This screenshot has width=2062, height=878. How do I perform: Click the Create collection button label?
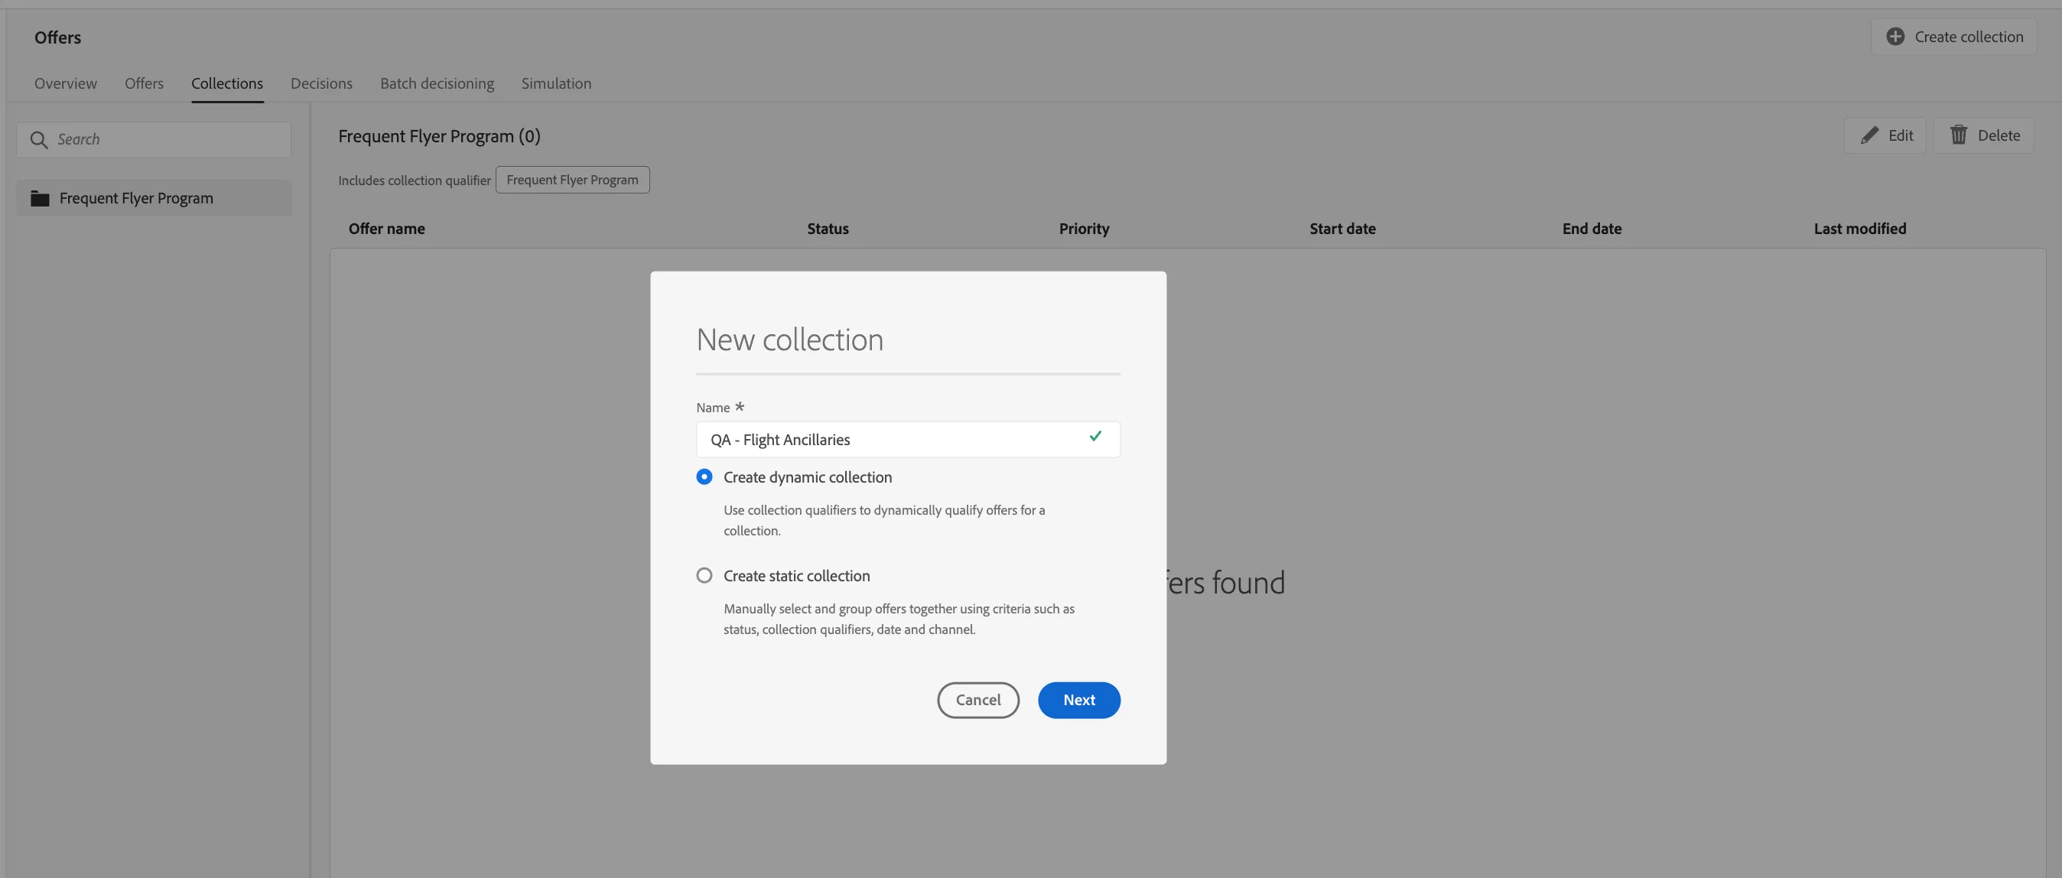pyautogui.click(x=1969, y=37)
